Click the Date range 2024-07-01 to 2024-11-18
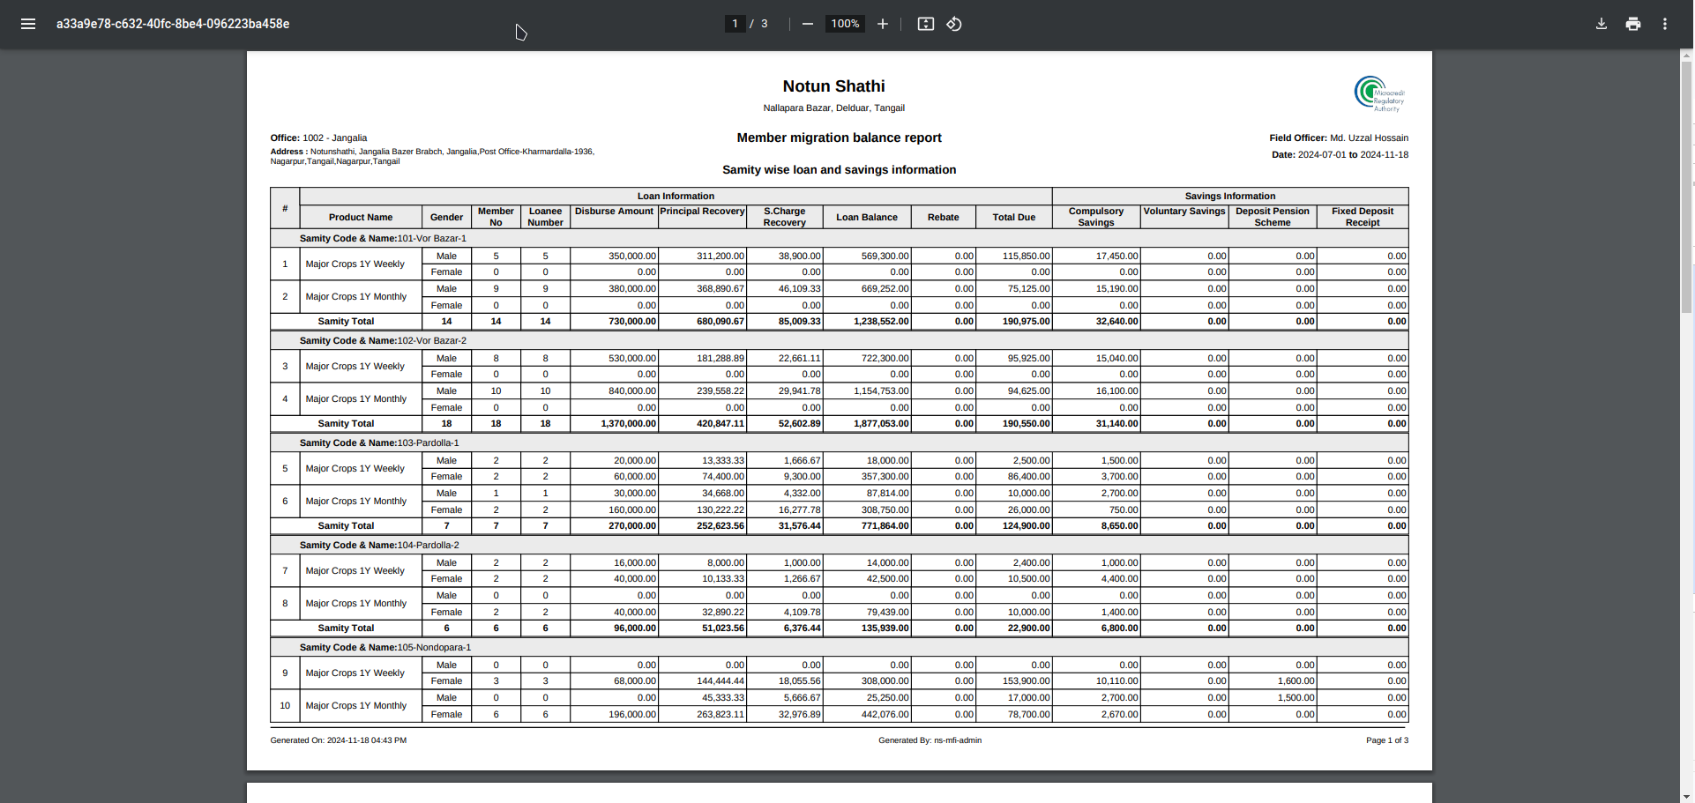 pyautogui.click(x=1340, y=154)
